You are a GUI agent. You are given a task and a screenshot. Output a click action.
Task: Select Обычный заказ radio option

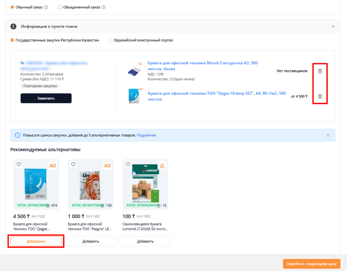[12, 7]
